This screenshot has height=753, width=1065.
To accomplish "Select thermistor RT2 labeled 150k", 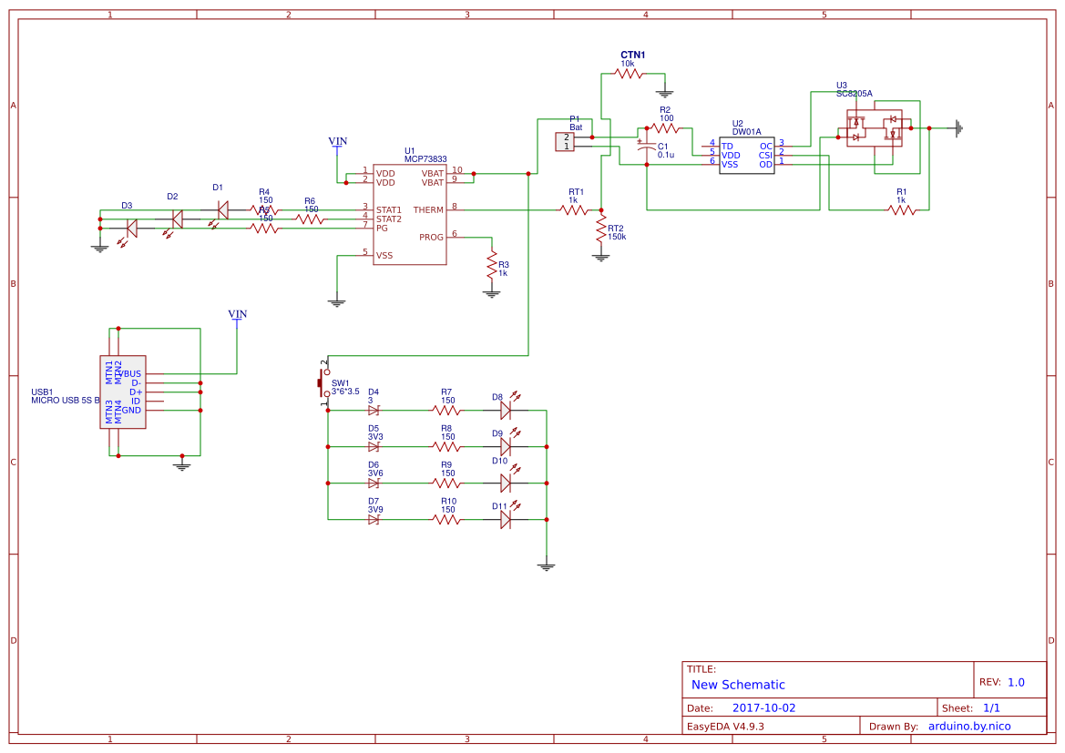I will tap(601, 229).
